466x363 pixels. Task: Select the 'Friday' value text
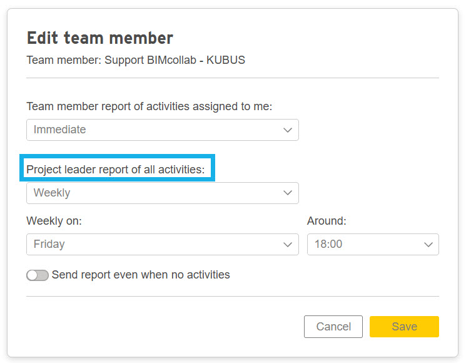(49, 244)
